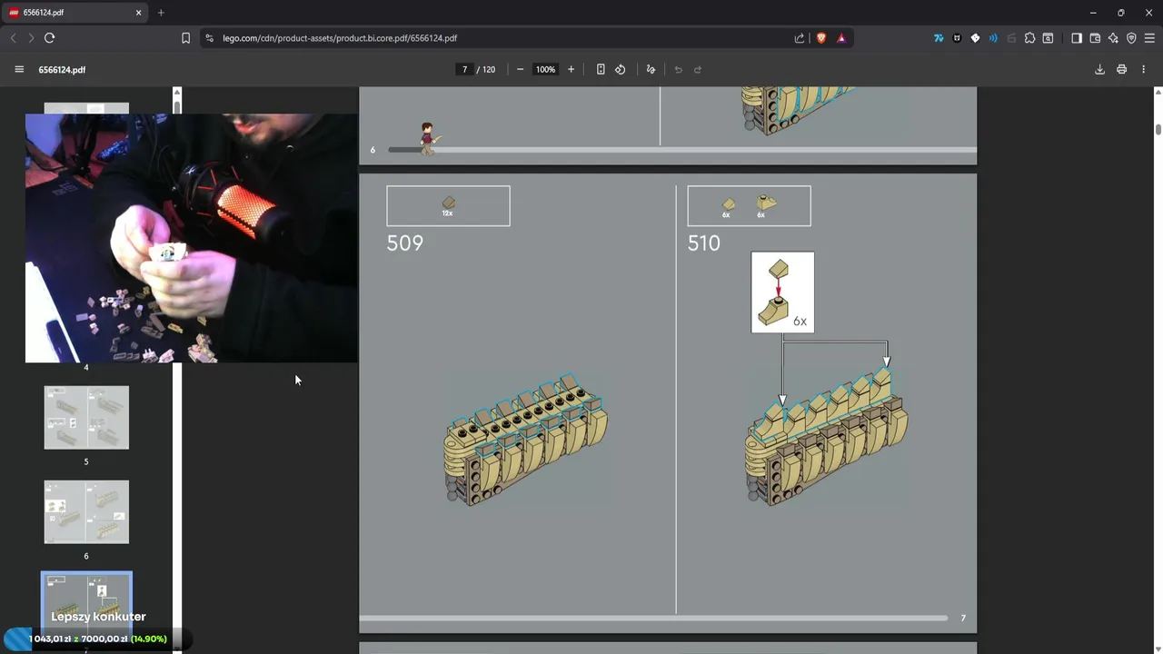Bookmark this page

(x=185, y=38)
